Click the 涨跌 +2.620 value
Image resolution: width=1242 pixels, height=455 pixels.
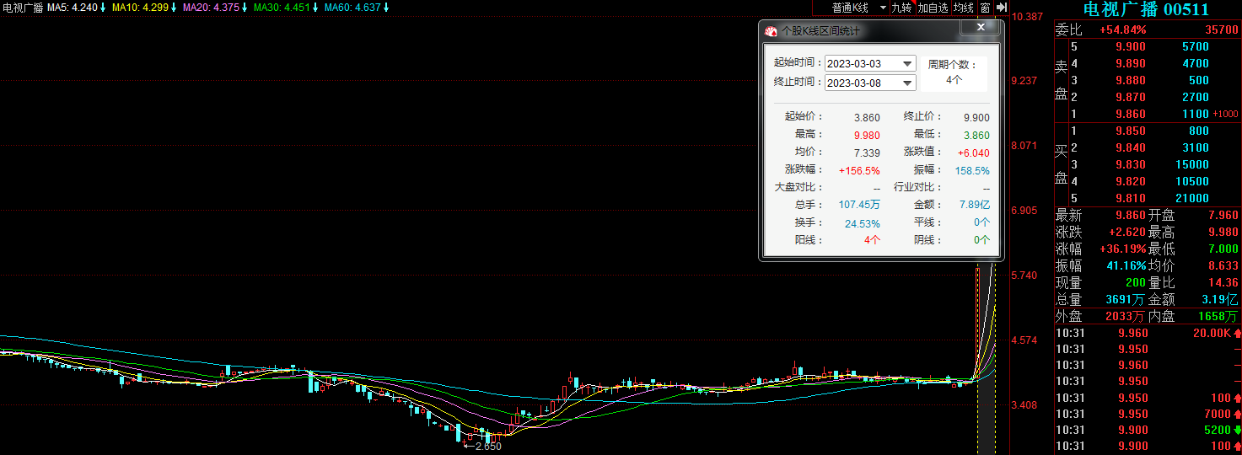(1127, 232)
